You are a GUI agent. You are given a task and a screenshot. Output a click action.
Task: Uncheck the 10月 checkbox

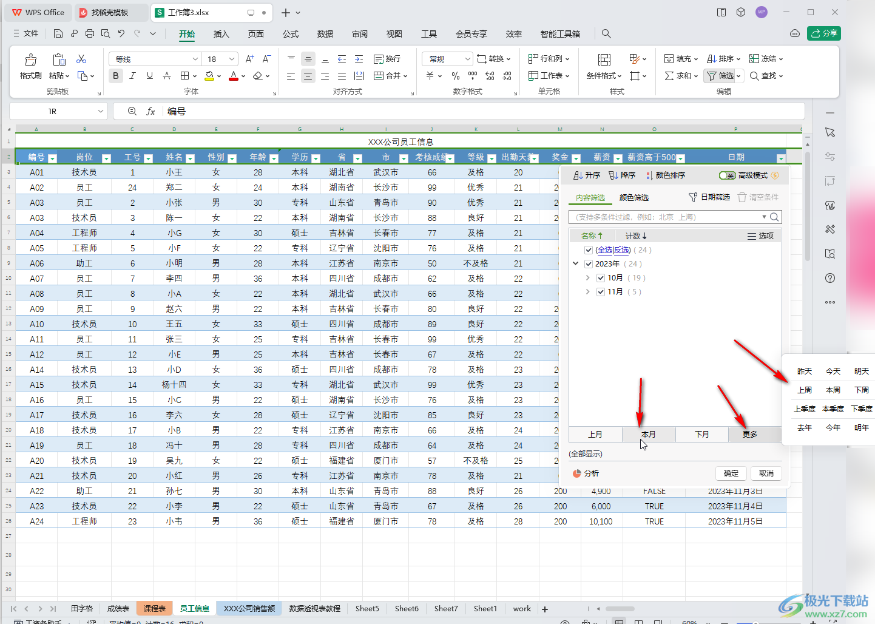601,278
